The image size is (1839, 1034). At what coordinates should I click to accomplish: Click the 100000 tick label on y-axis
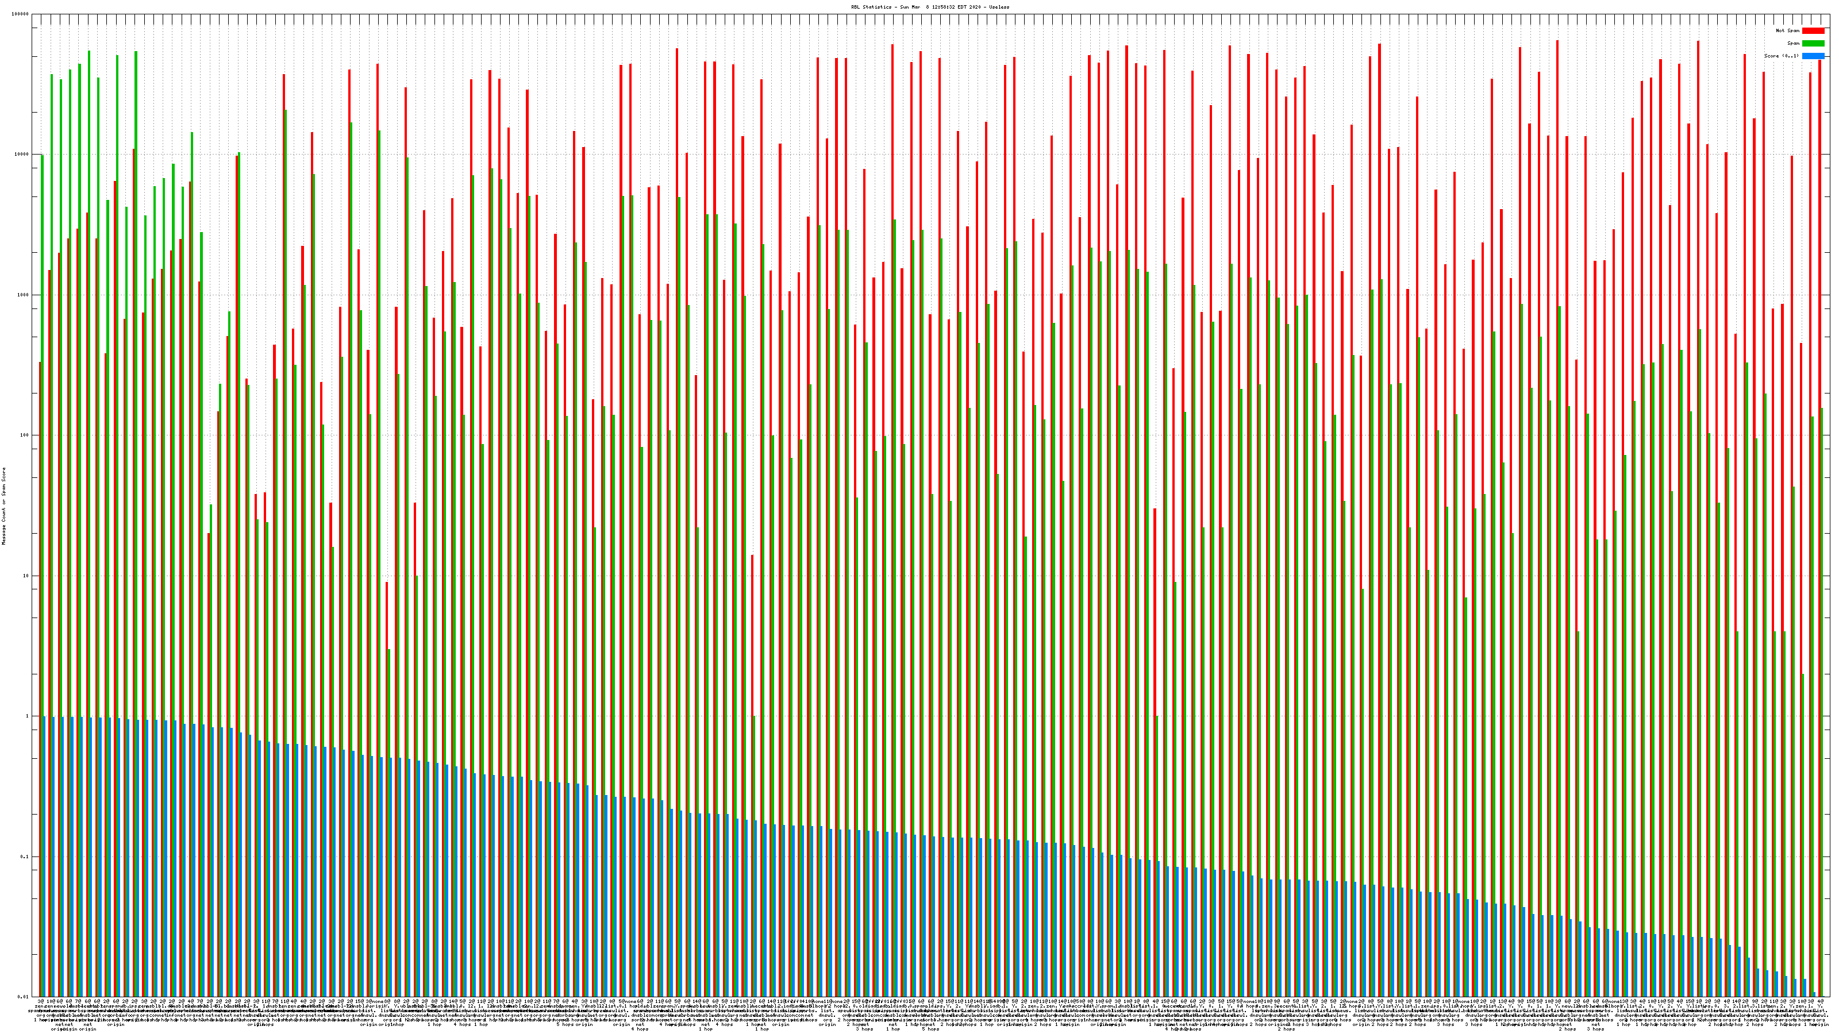(21, 14)
